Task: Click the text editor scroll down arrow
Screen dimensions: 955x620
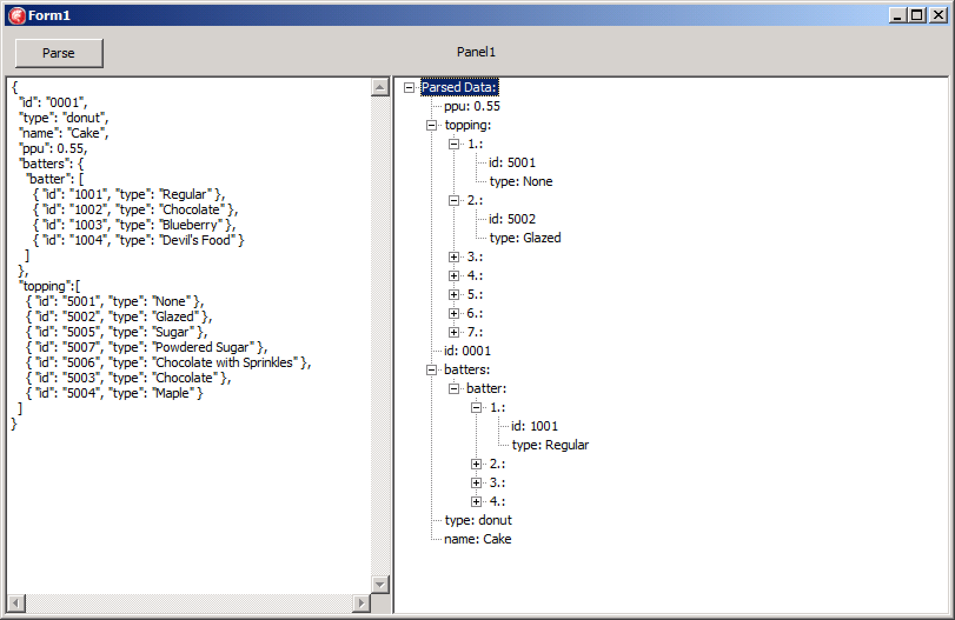Action: [x=380, y=584]
